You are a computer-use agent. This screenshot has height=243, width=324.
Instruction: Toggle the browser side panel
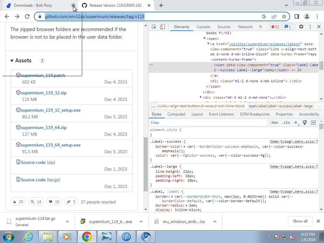(x=297, y=16)
